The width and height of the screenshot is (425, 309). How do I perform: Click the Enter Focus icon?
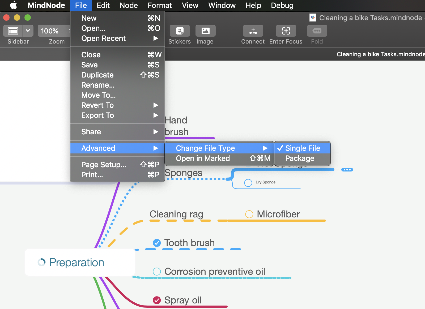(x=286, y=31)
